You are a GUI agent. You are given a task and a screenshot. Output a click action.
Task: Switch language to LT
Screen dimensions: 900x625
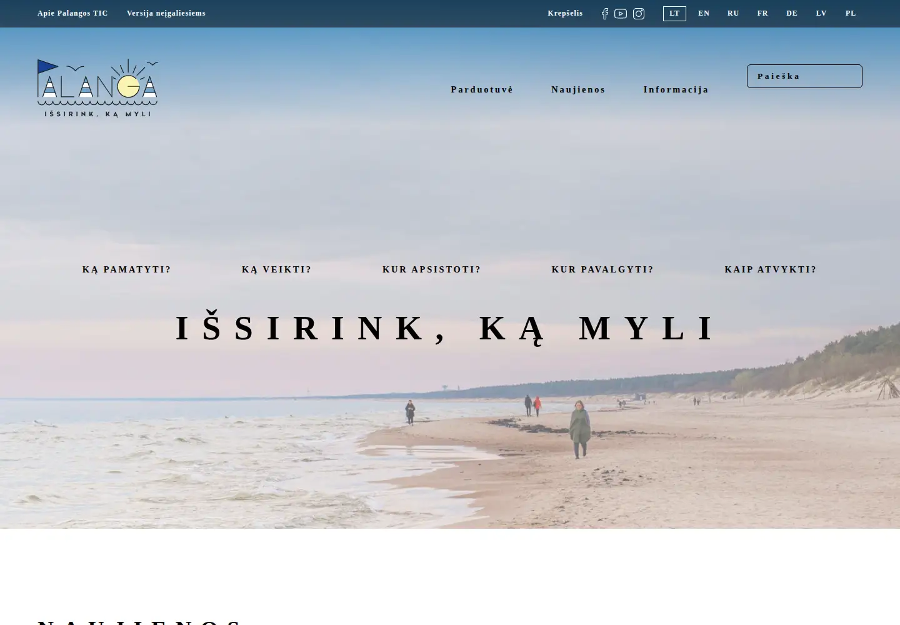coord(674,14)
